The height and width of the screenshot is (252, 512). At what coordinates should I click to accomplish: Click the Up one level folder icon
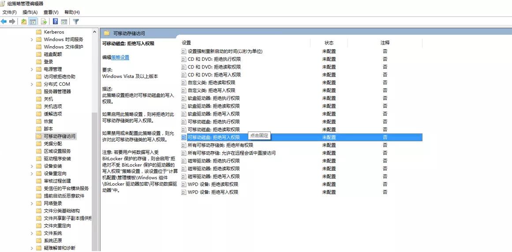click(23, 22)
